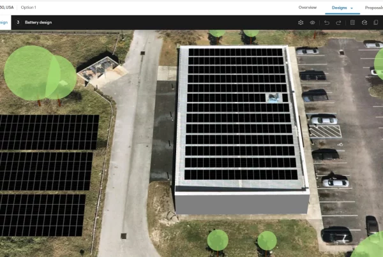Go to step 3 Battery design
The width and height of the screenshot is (383, 257).
34,22
